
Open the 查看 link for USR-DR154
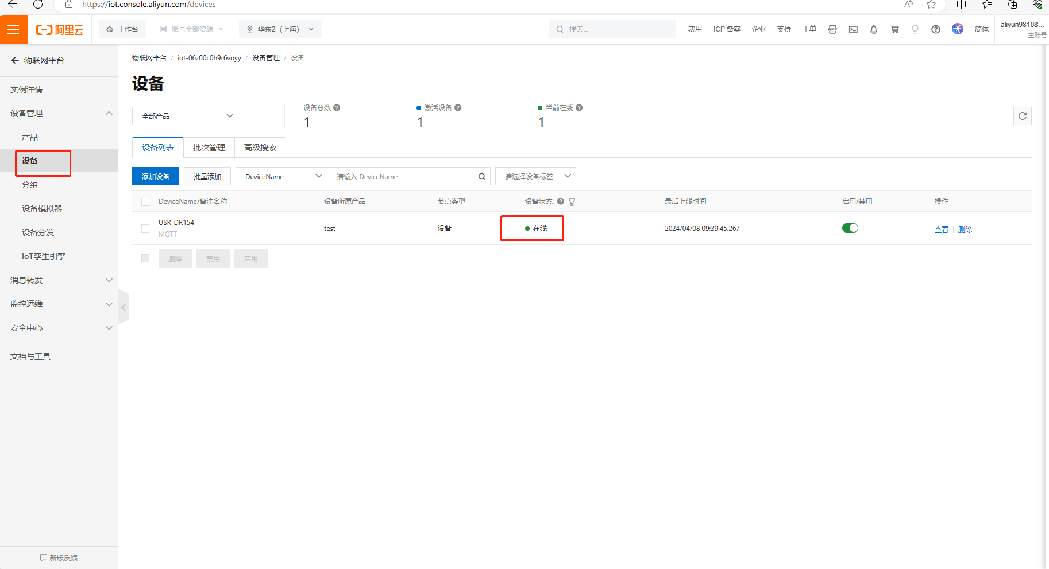click(x=941, y=229)
